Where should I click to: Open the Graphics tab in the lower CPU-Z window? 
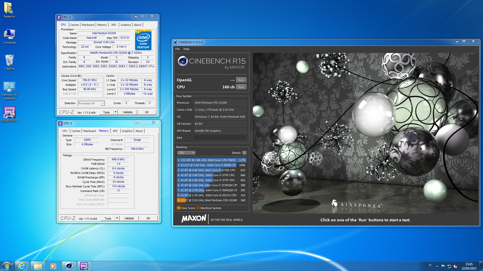[x=127, y=131]
